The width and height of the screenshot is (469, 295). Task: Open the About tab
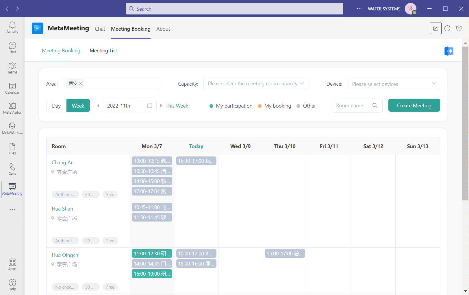pos(163,29)
